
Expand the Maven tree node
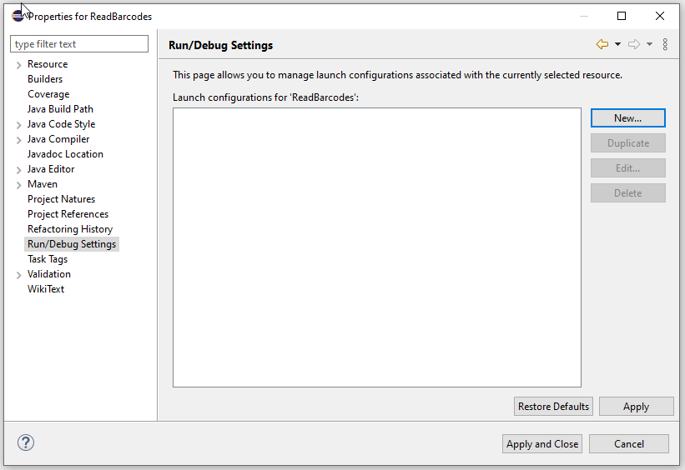click(18, 185)
